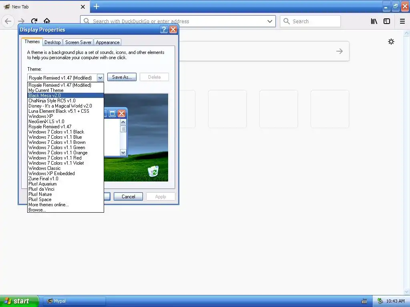
Task: Choose Windows 7 Colors v1.1 Violet
Action: [x=66, y=163]
